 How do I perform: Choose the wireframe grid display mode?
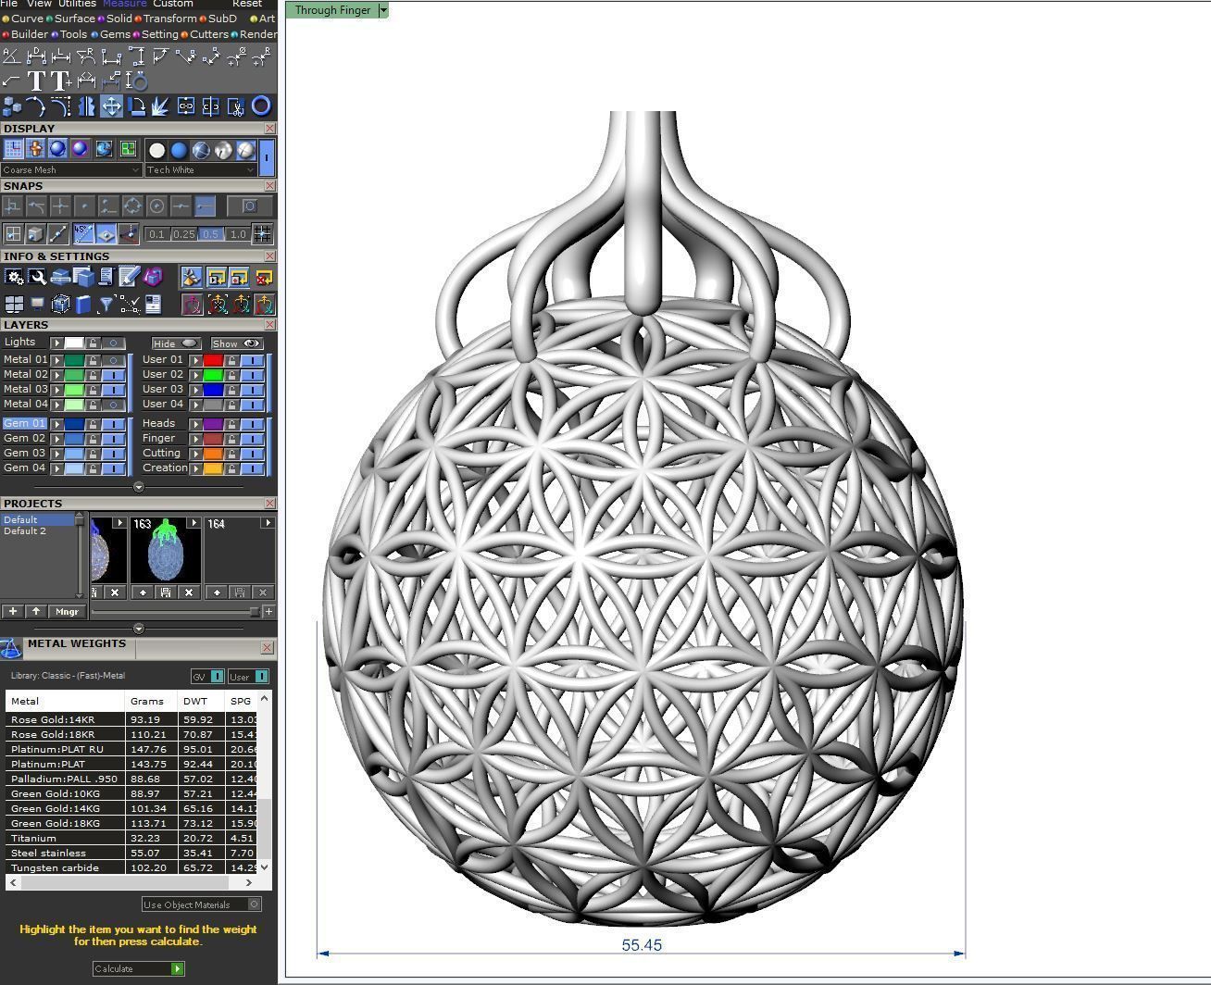13,149
